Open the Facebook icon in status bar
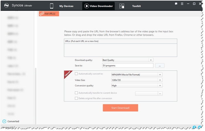Image resolution: width=205 pixels, height=131 pixels. pyautogui.click(x=194, y=127)
